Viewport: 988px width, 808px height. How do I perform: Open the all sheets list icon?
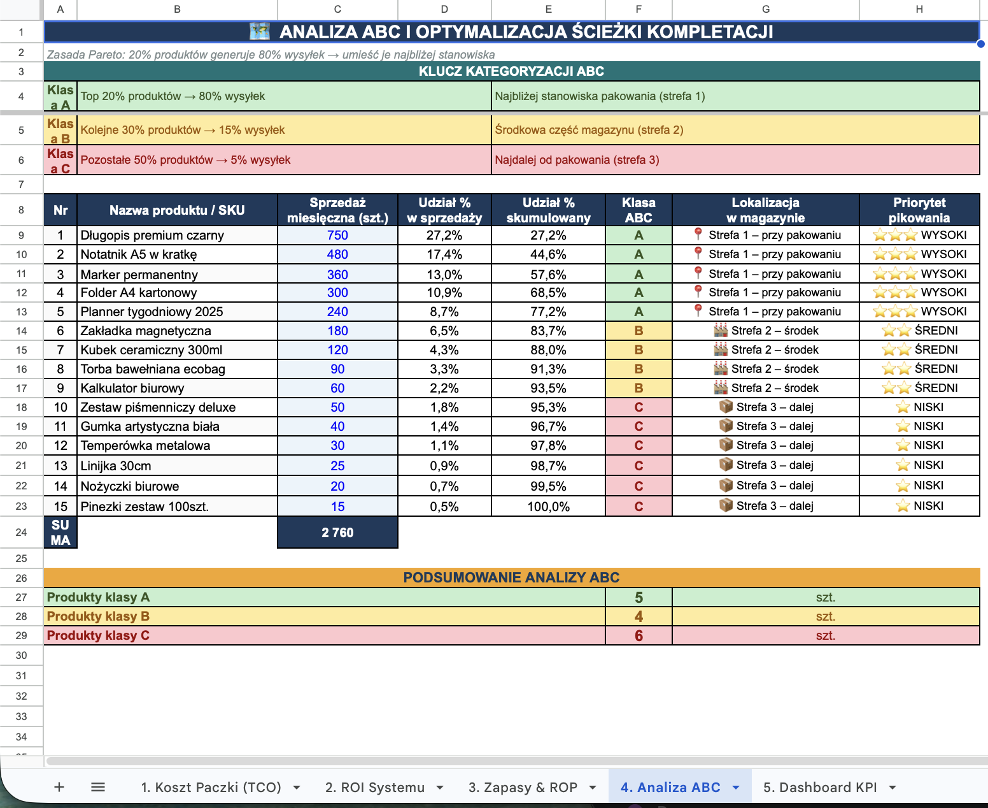98,787
